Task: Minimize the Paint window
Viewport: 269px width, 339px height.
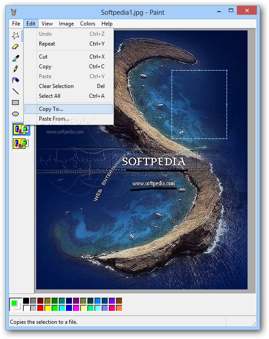Action: point(219,11)
